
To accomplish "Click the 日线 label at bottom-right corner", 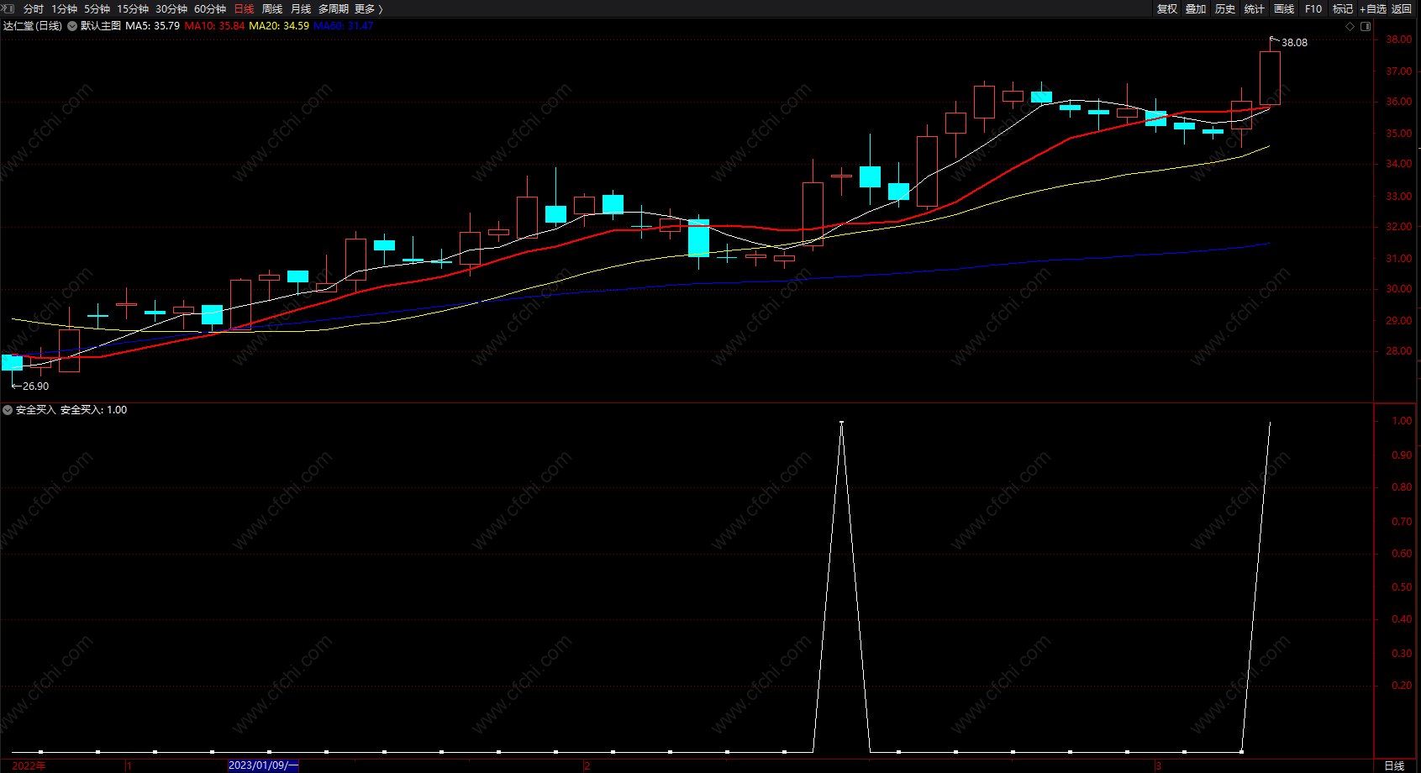I will coord(1394,765).
